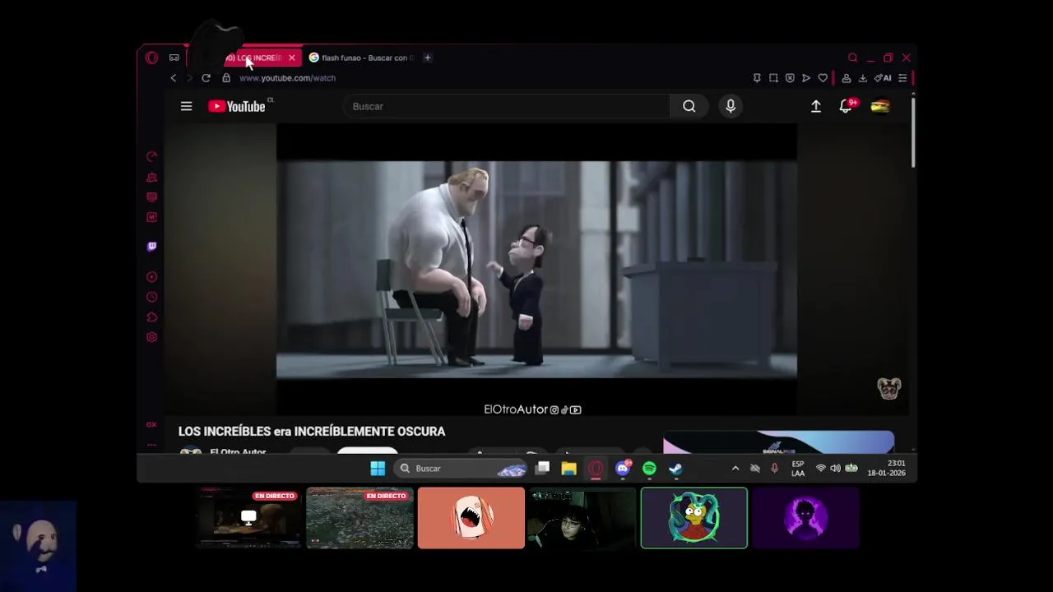
Task: Expand hidden system tray icons chevron
Action: (x=735, y=469)
